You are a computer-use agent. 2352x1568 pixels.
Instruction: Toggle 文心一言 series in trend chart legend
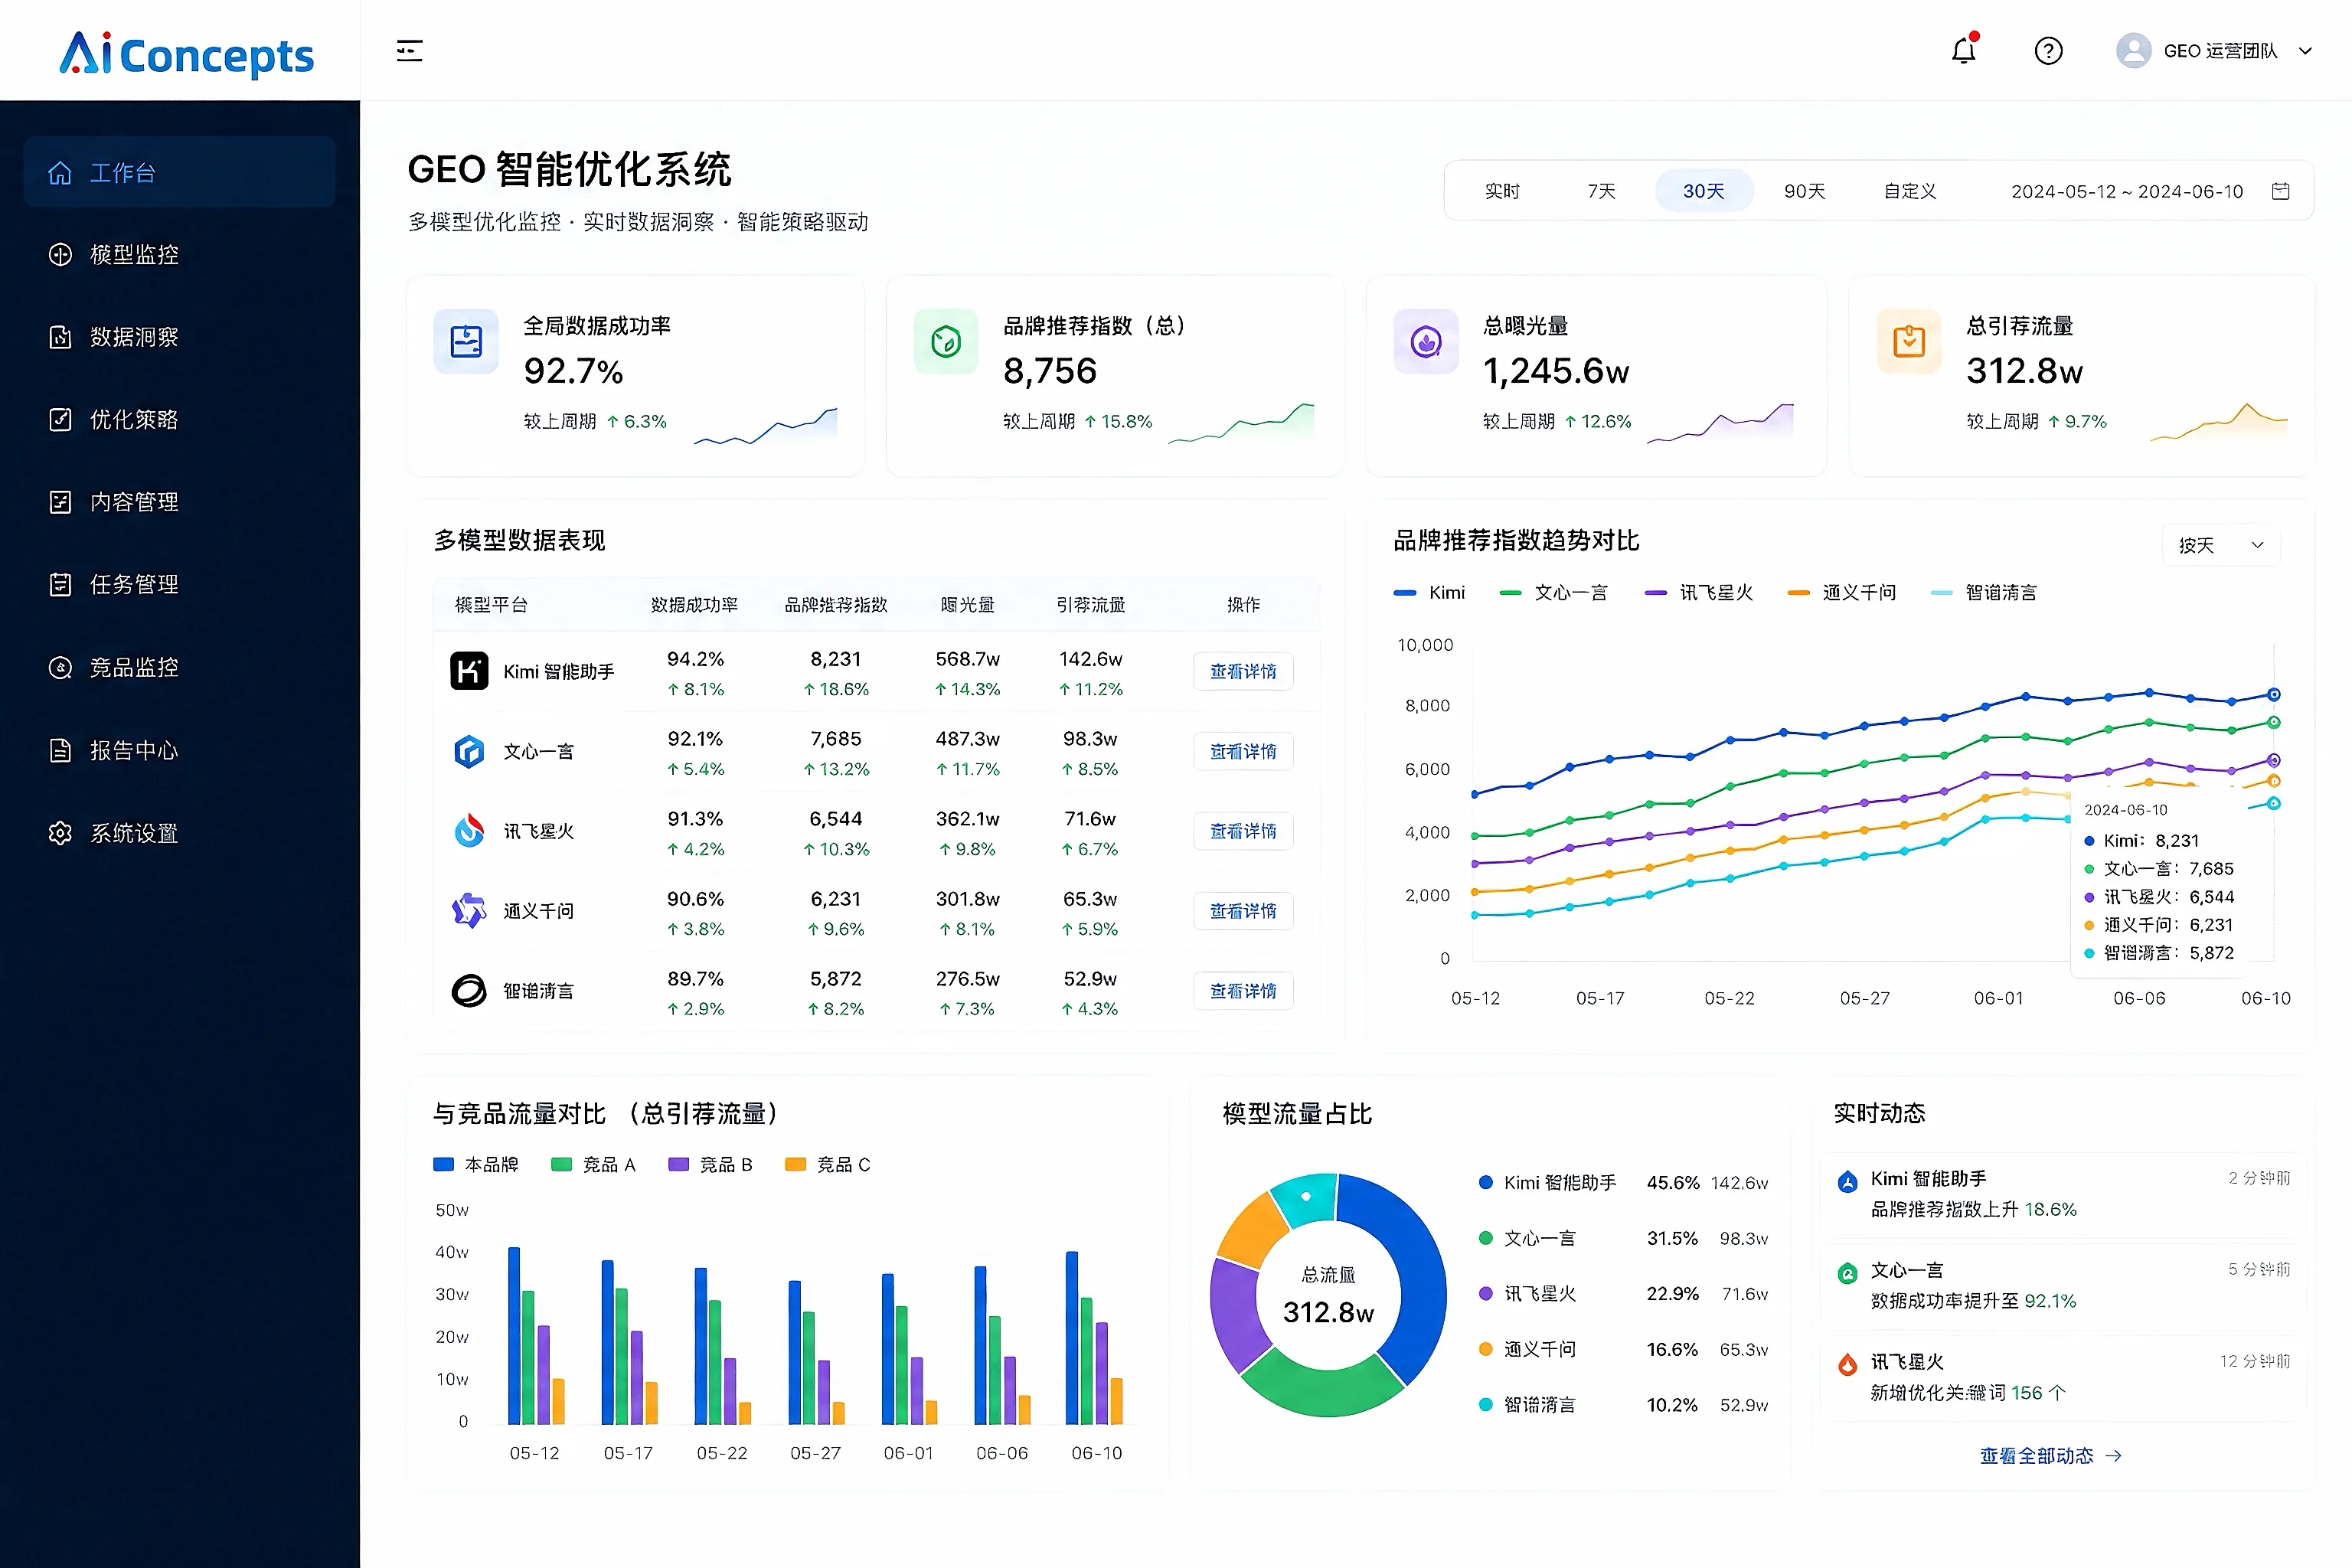[1554, 593]
